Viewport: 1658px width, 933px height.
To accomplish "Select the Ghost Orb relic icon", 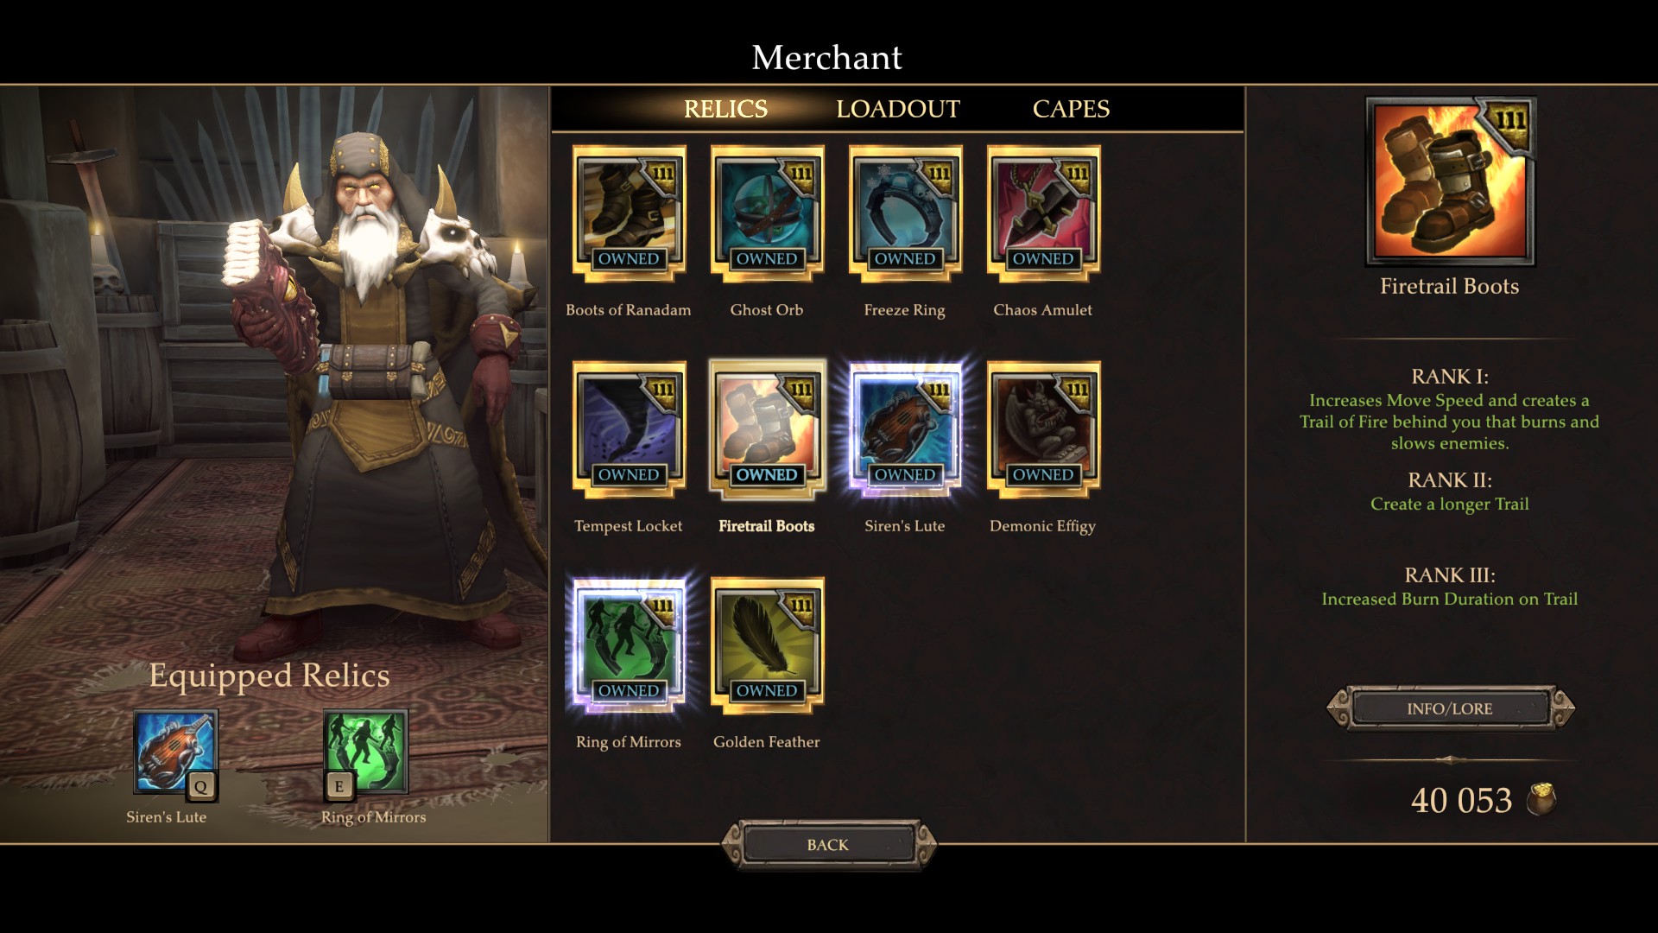I will [767, 213].
